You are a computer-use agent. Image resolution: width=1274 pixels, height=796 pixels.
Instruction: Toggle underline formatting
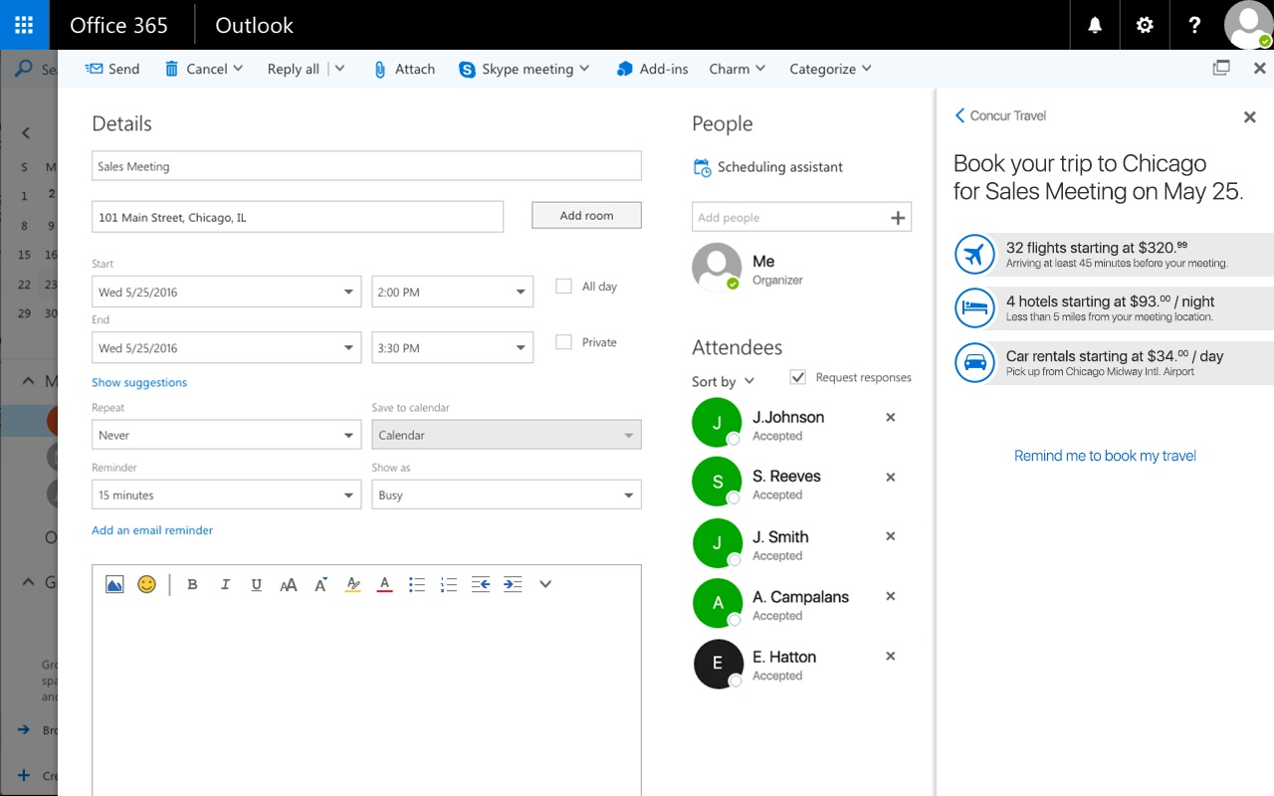(257, 585)
